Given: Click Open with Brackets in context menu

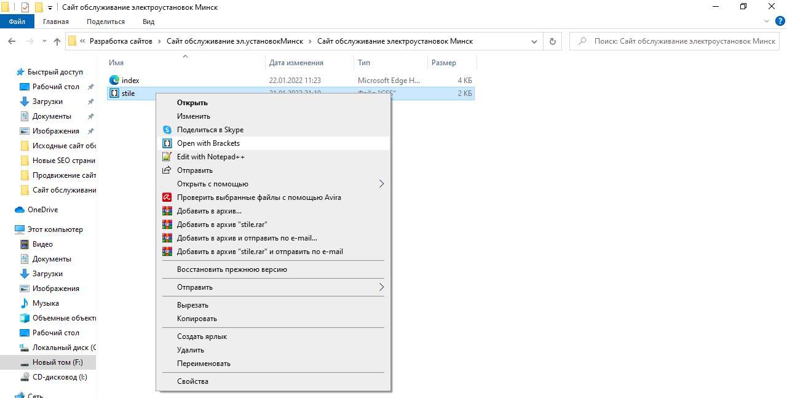Looking at the screenshot, I should [x=208, y=143].
